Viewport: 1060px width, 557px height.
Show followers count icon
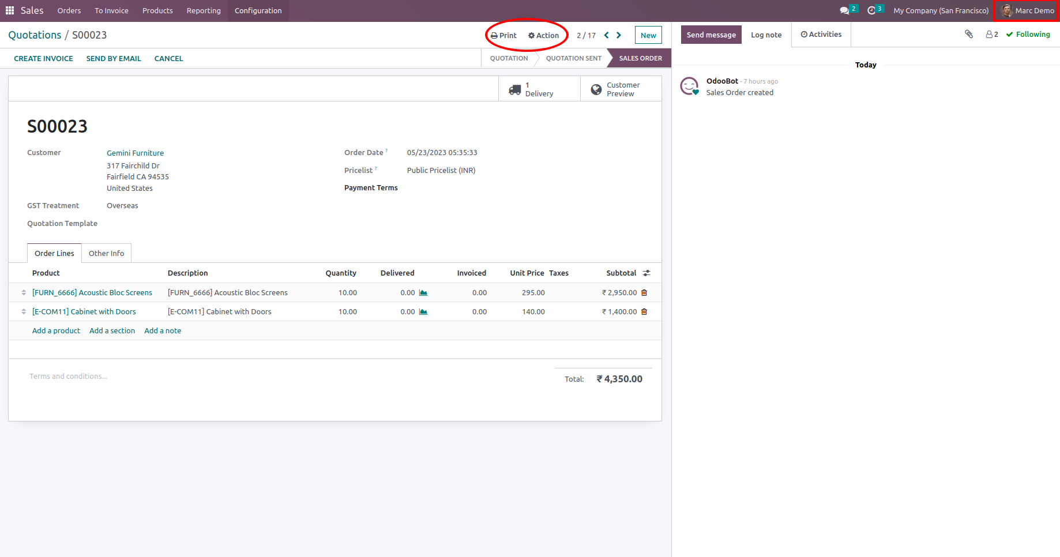992,35
